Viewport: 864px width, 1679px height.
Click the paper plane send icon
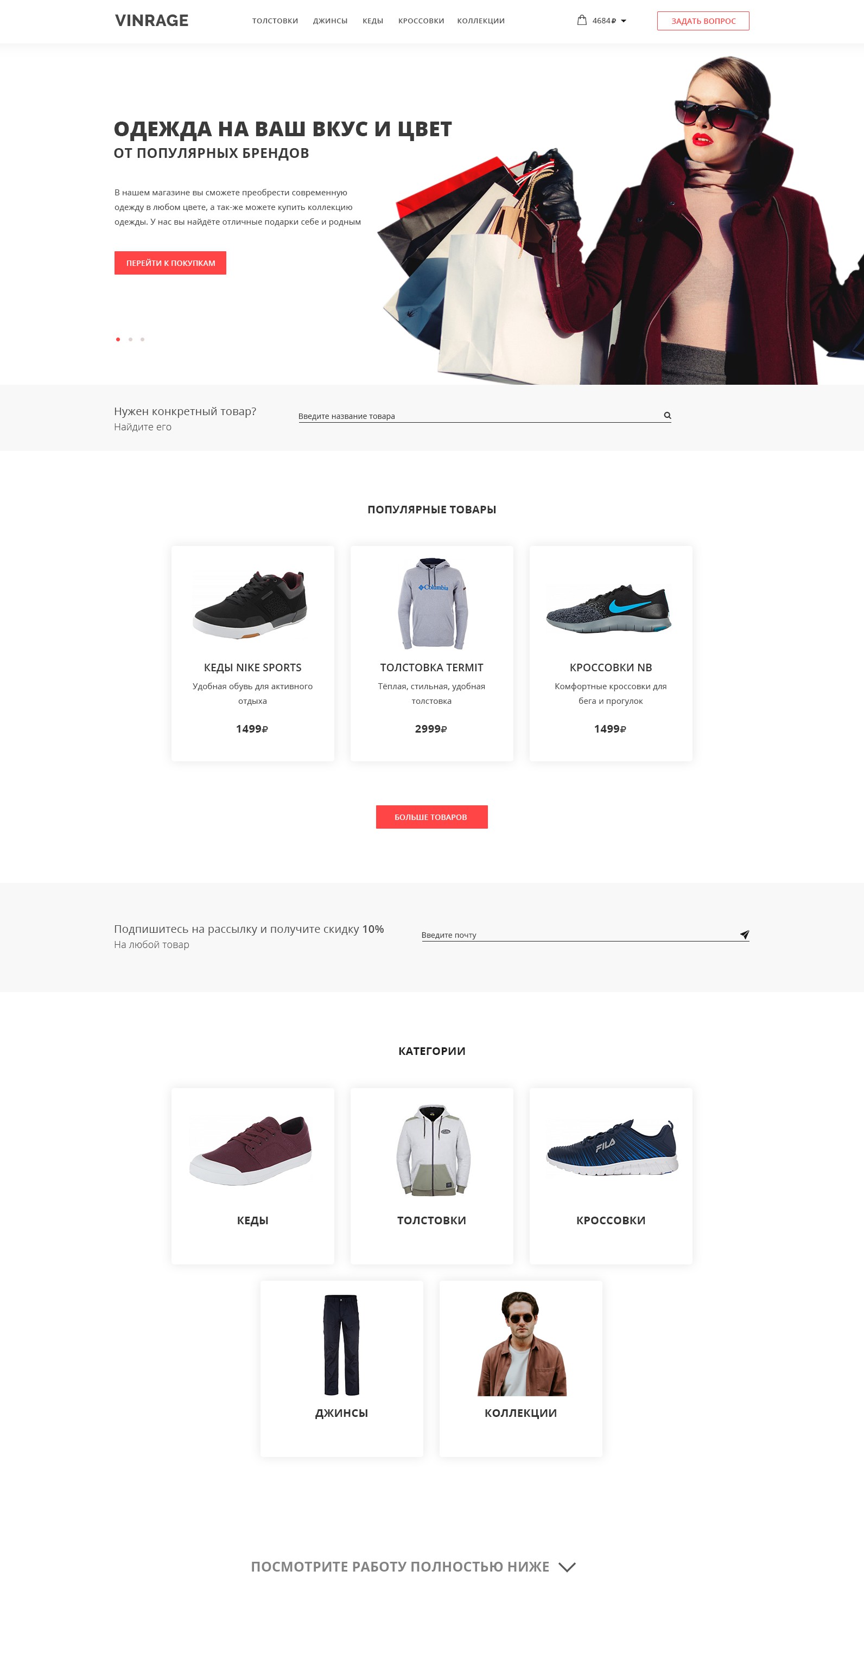pos(744,934)
